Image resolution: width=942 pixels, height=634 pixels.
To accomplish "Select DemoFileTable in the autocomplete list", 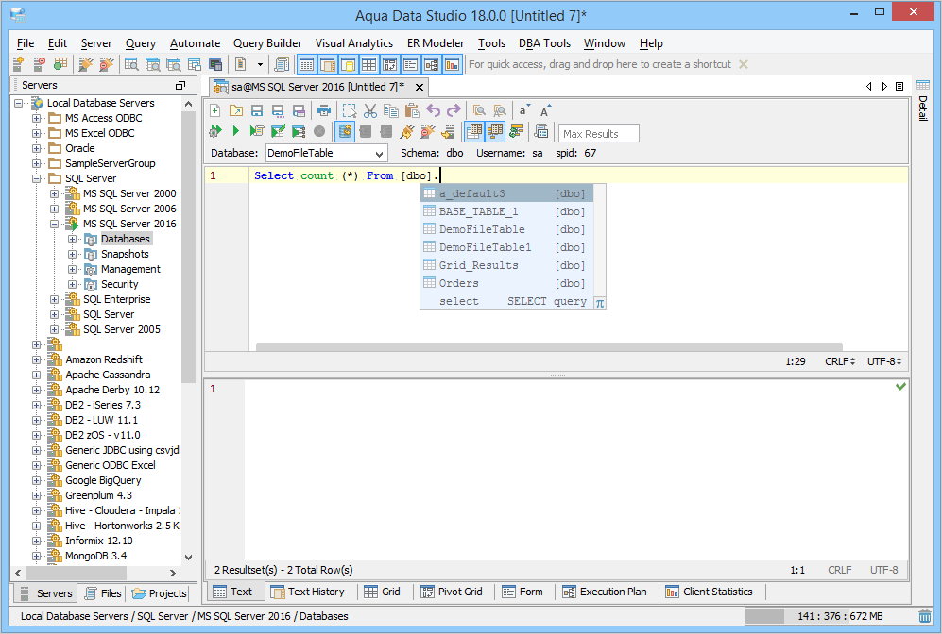I will 506,229.
